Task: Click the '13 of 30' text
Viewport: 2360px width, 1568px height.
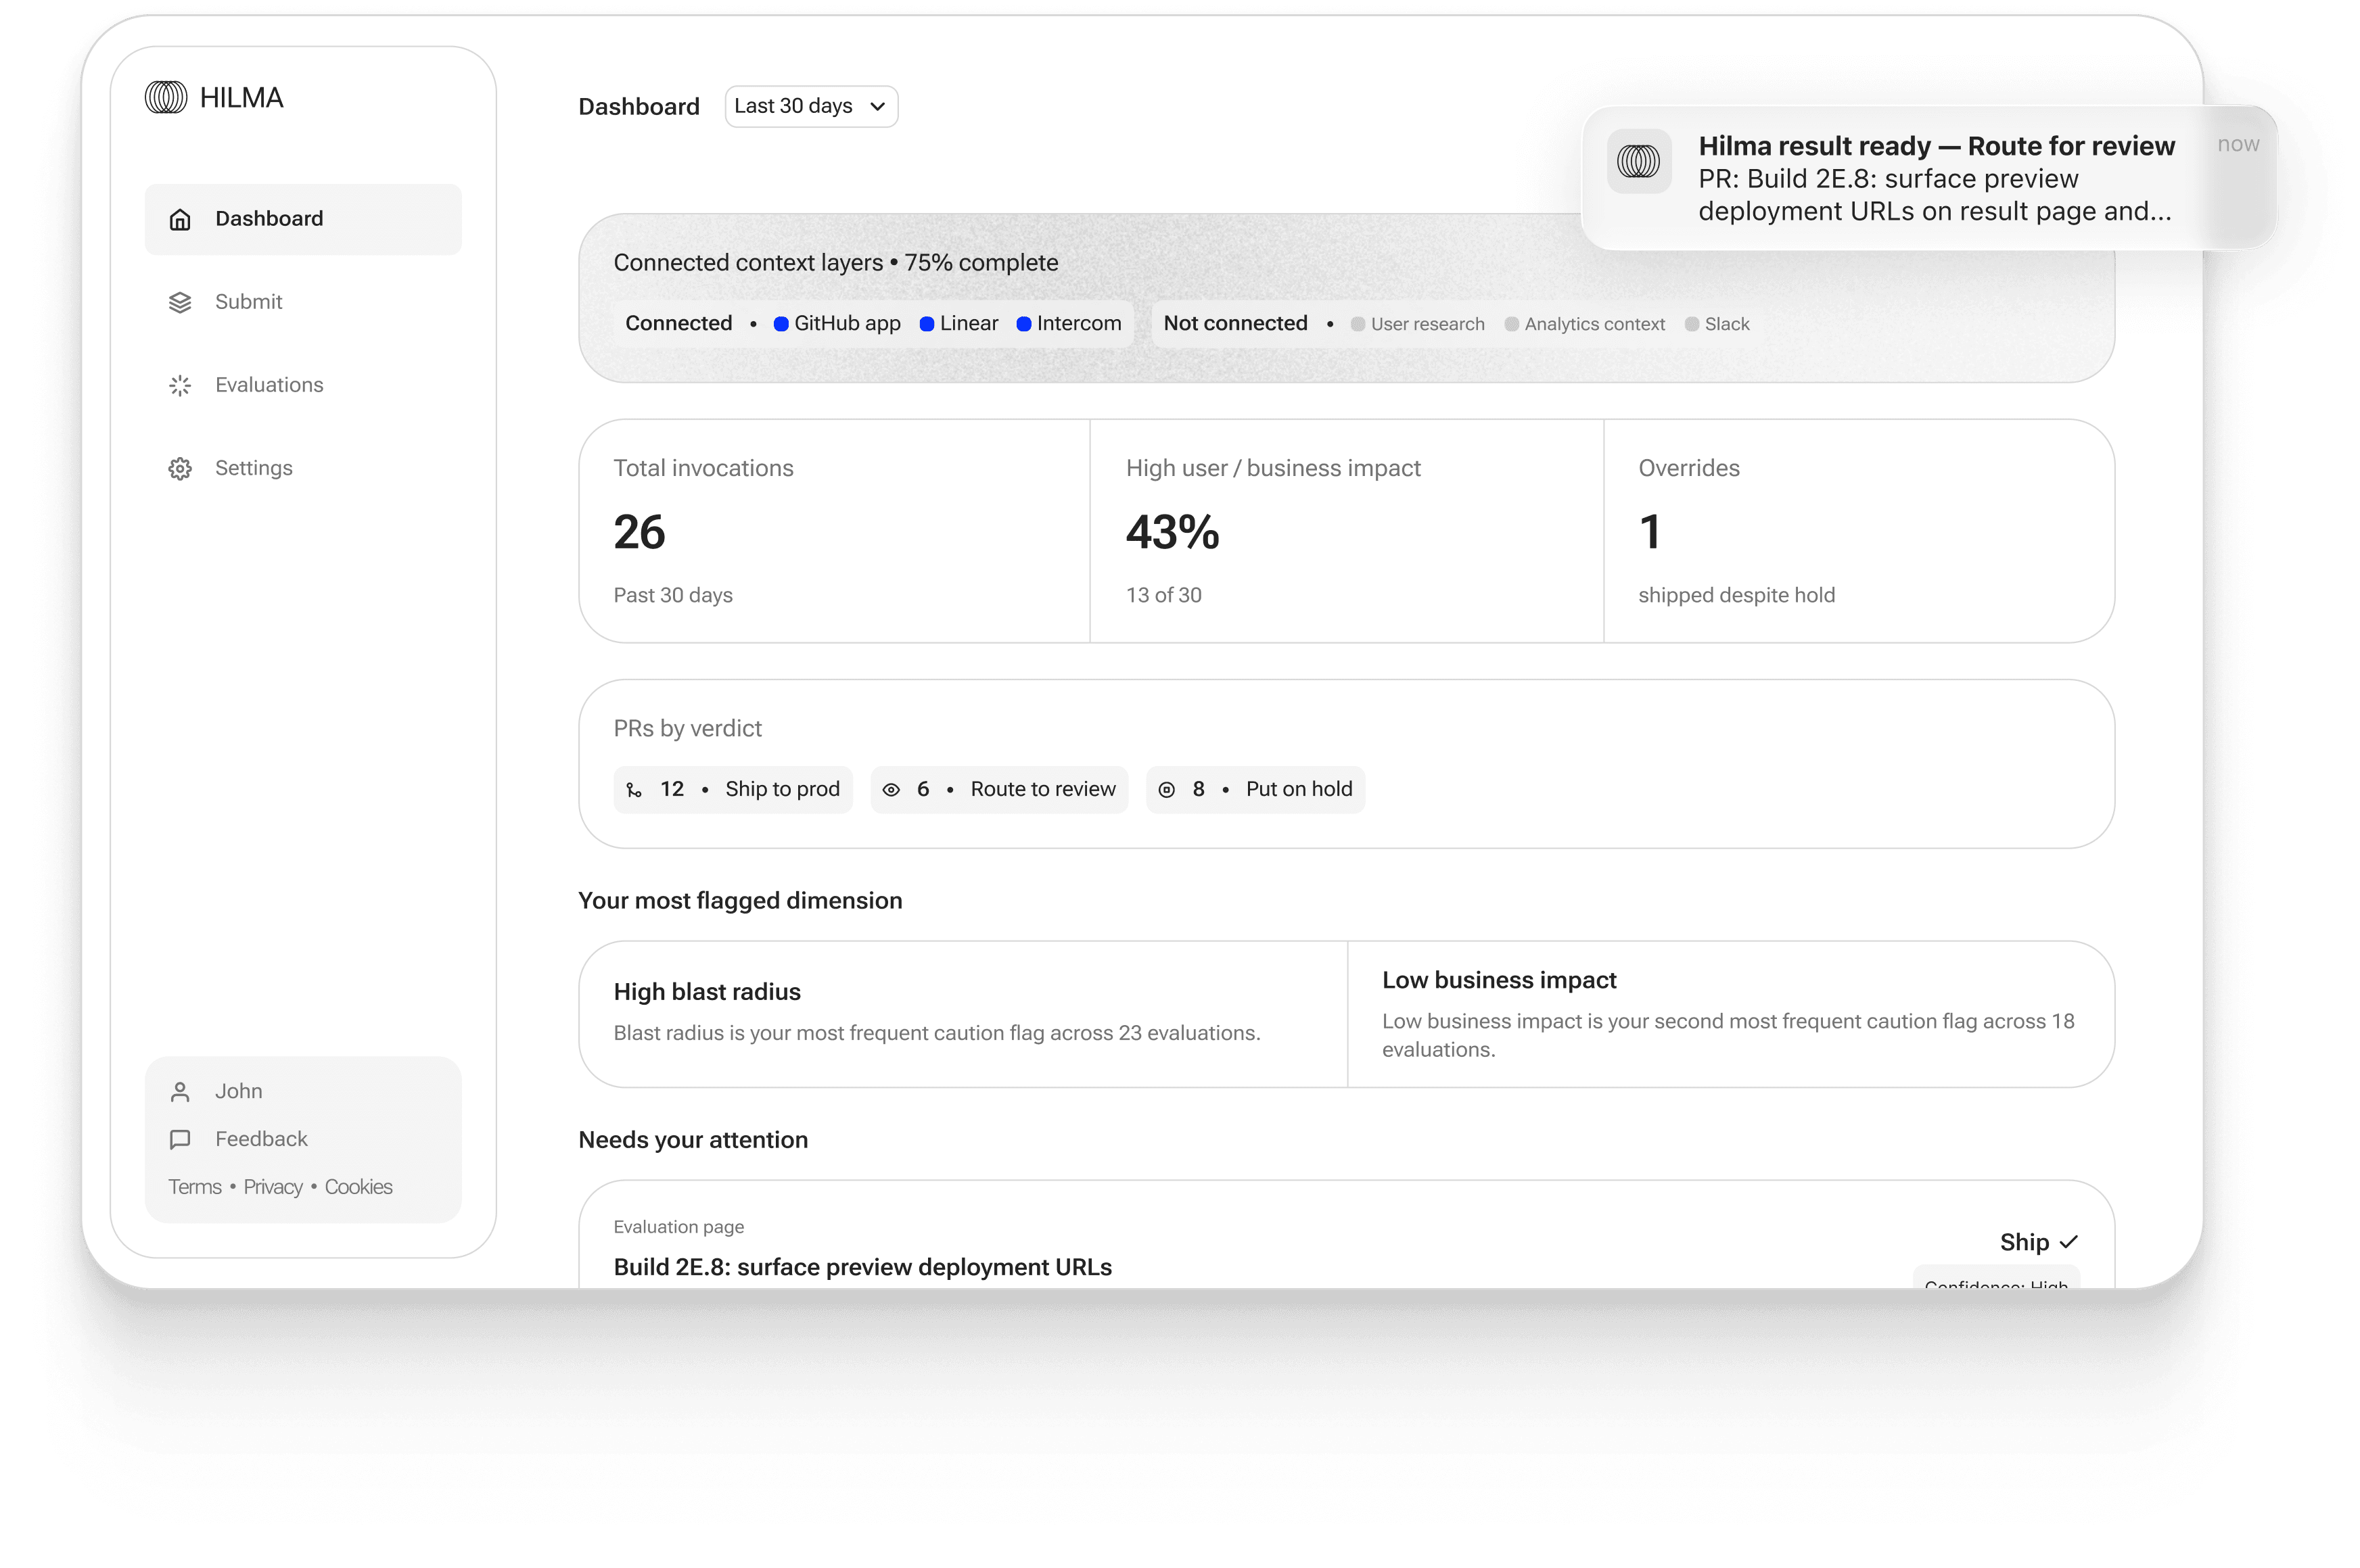Action: tap(1163, 595)
